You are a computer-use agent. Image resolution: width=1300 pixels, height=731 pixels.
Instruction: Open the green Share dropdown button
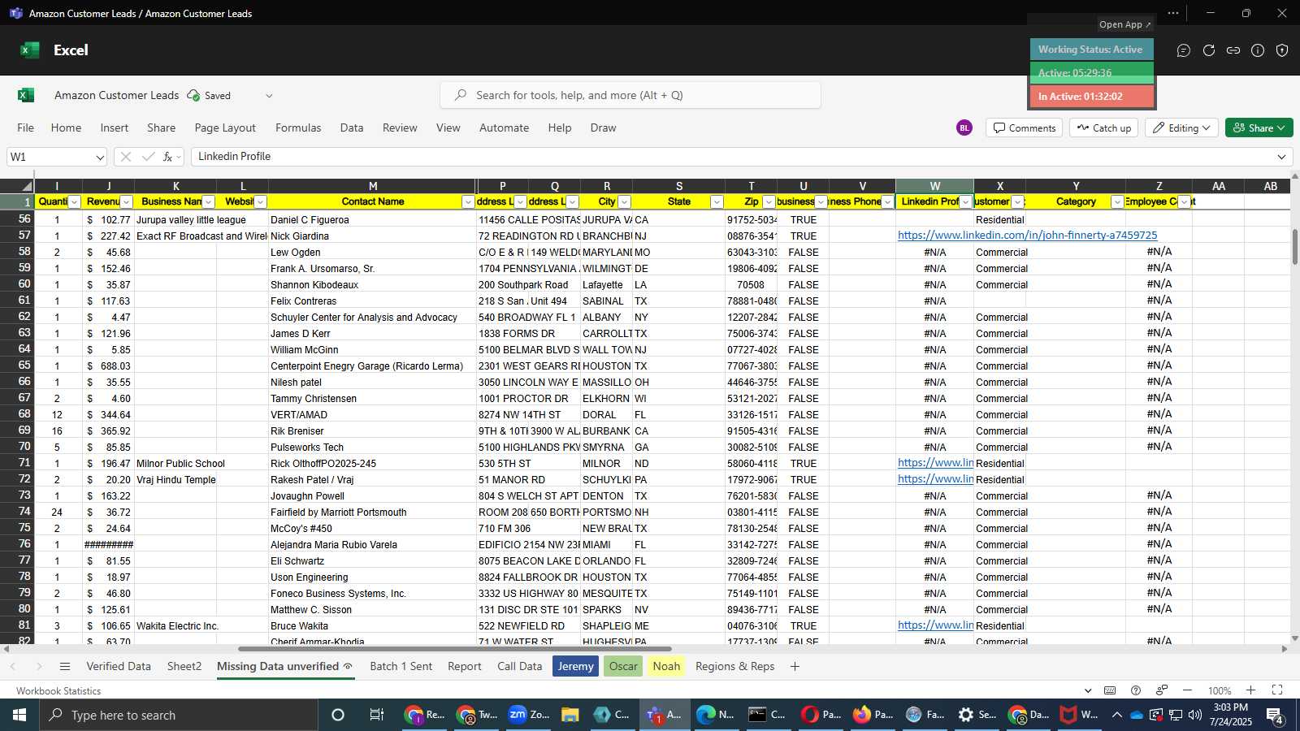point(1259,128)
